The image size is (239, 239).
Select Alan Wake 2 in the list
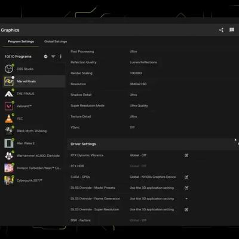pos(34,143)
